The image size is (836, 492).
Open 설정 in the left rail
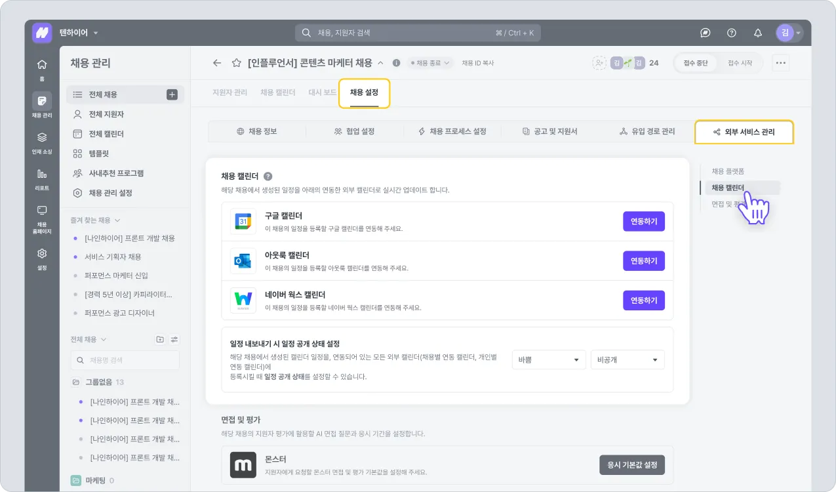click(x=42, y=258)
